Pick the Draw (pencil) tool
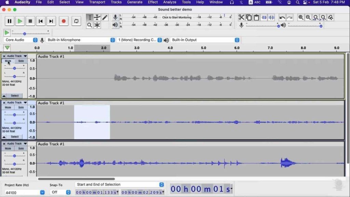The image size is (350, 197). tap(105, 17)
